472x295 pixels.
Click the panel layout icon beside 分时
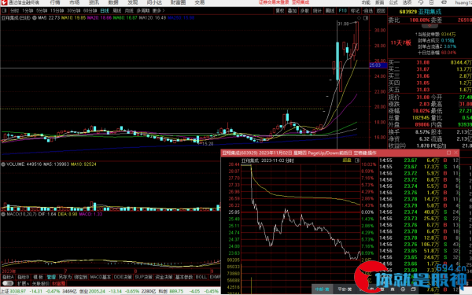(5, 10)
